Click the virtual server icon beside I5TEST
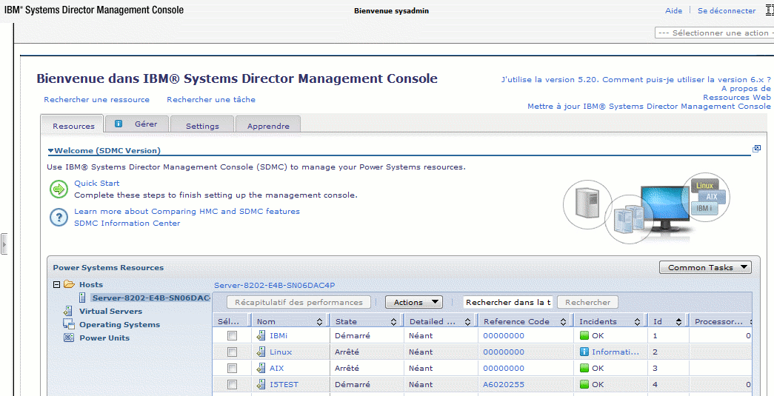This screenshot has width=774, height=396. 261,384
